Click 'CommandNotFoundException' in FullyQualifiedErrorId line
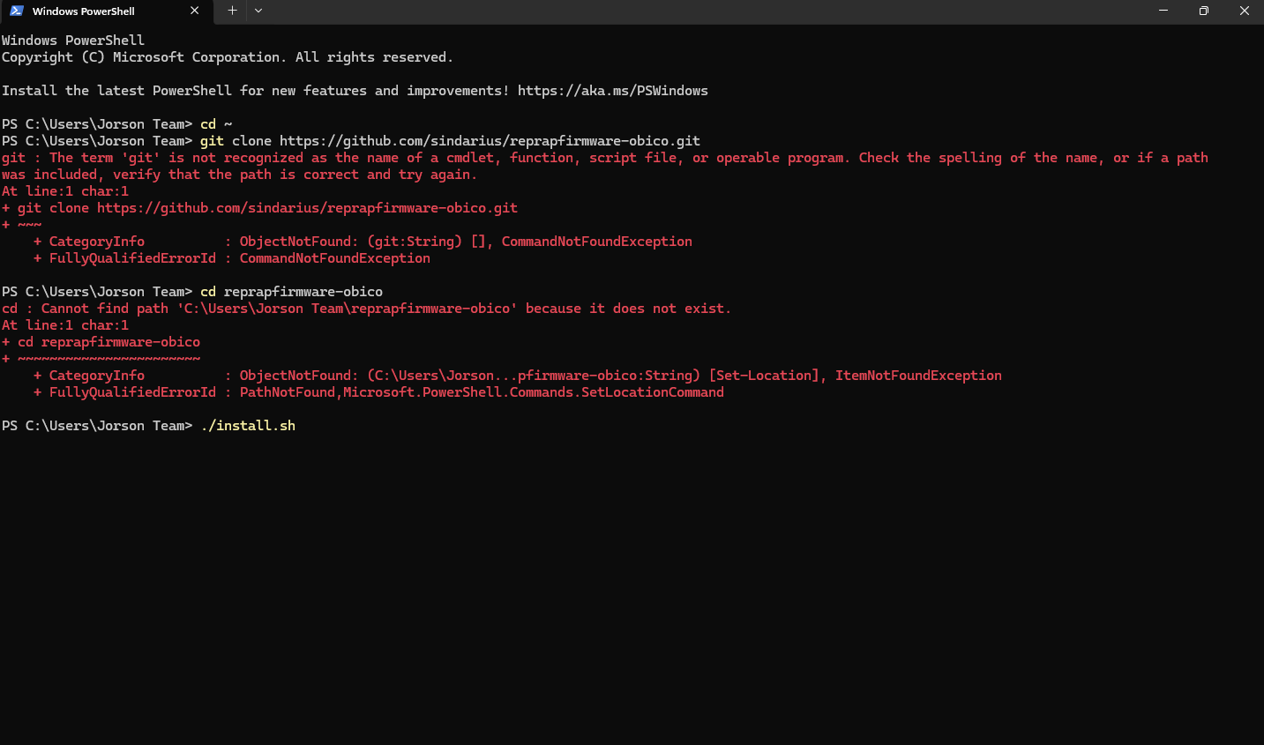 (335, 258)
